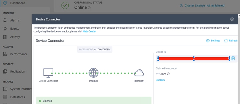Click the Online operational status text

pos(81,7)
